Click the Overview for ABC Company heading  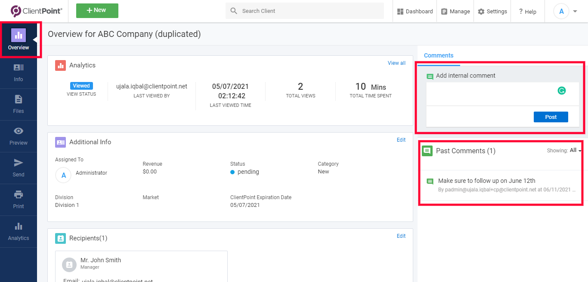point(124,34)
